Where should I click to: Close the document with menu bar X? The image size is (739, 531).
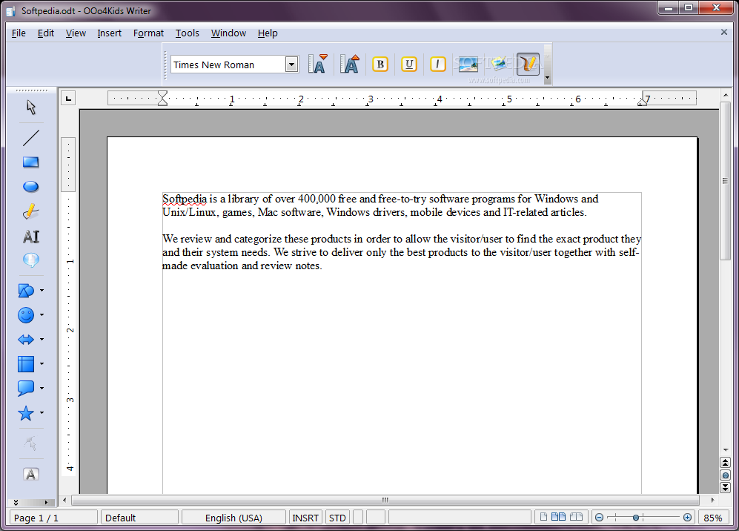[x=724, y=32]
